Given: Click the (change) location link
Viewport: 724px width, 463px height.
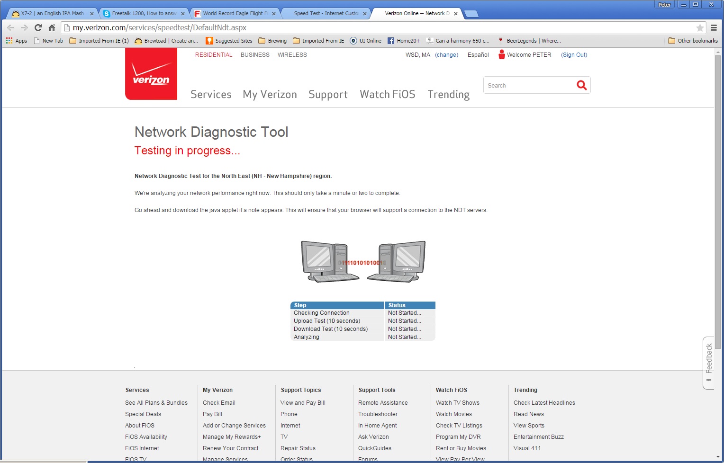Looking at the screenshot, I should (446, 55).
